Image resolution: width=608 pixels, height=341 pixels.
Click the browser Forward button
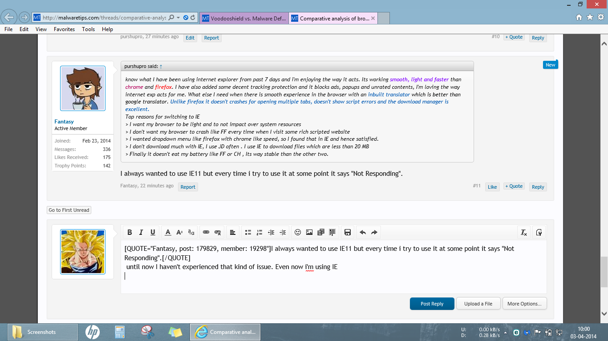(24, 18)
